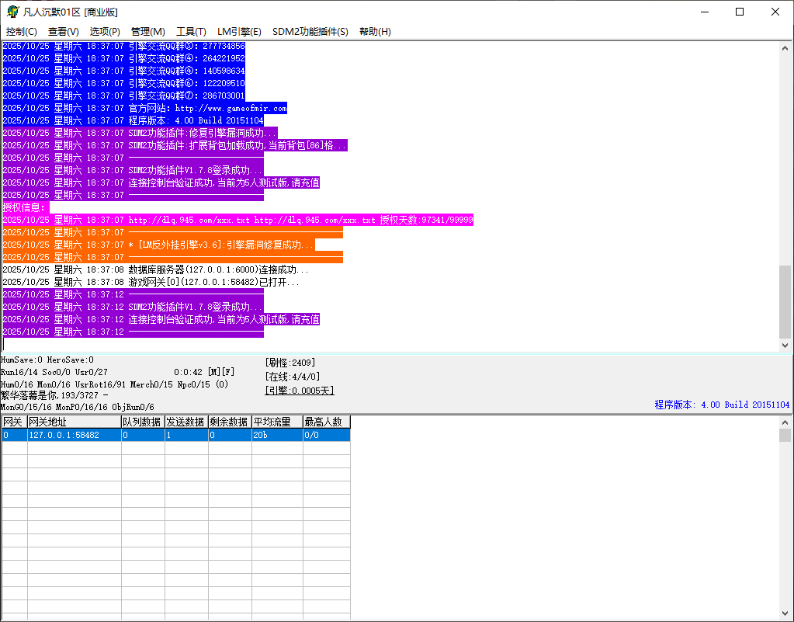Open the 控制(C) menu
794x622 pixels.
[x=22, y=32]
